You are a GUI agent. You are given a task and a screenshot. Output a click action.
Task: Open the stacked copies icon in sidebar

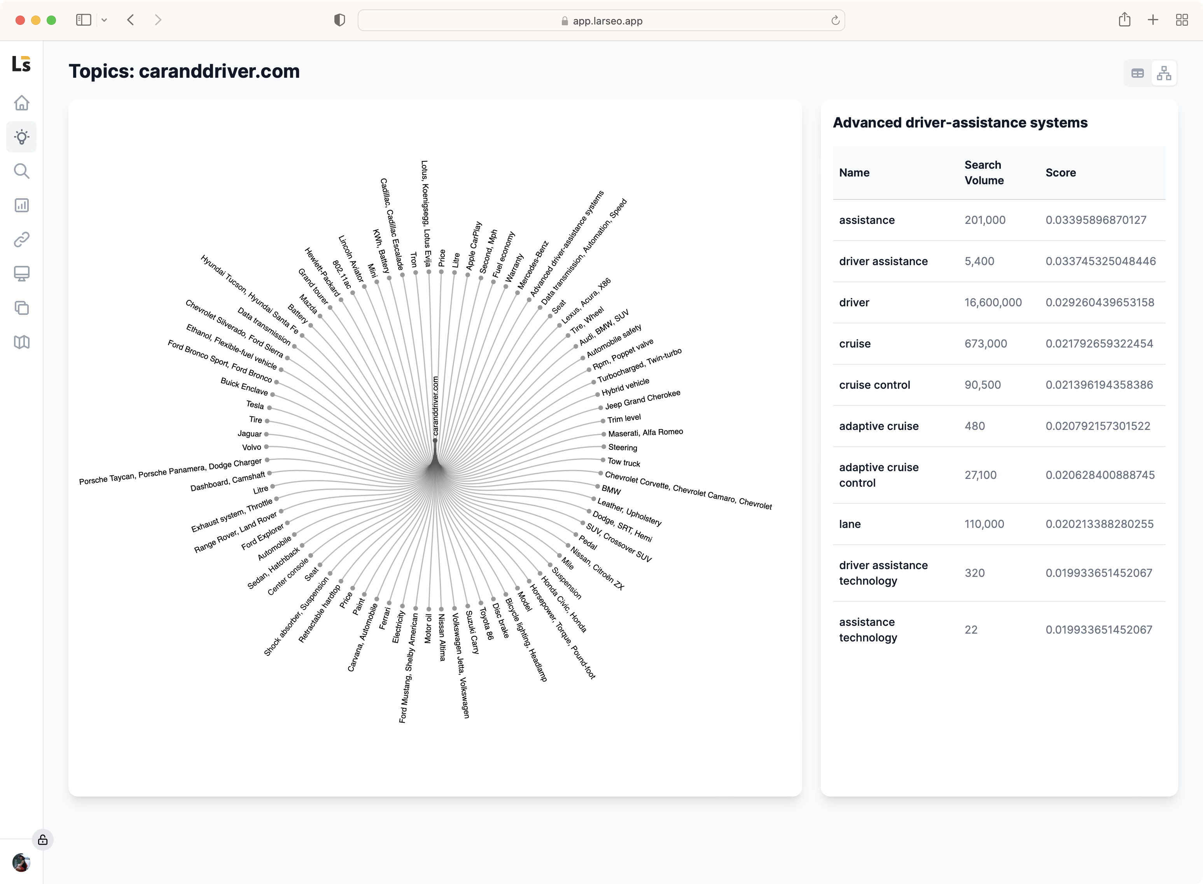click(x=21, y=308)
